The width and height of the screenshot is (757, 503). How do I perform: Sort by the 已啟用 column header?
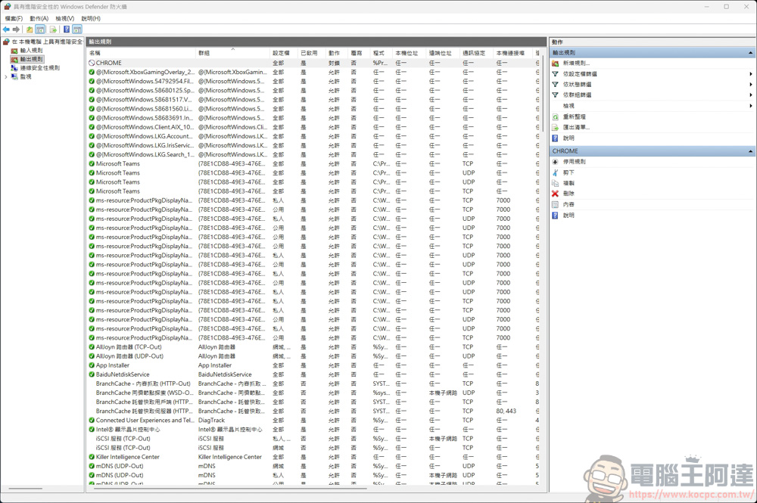pos(312,53)
